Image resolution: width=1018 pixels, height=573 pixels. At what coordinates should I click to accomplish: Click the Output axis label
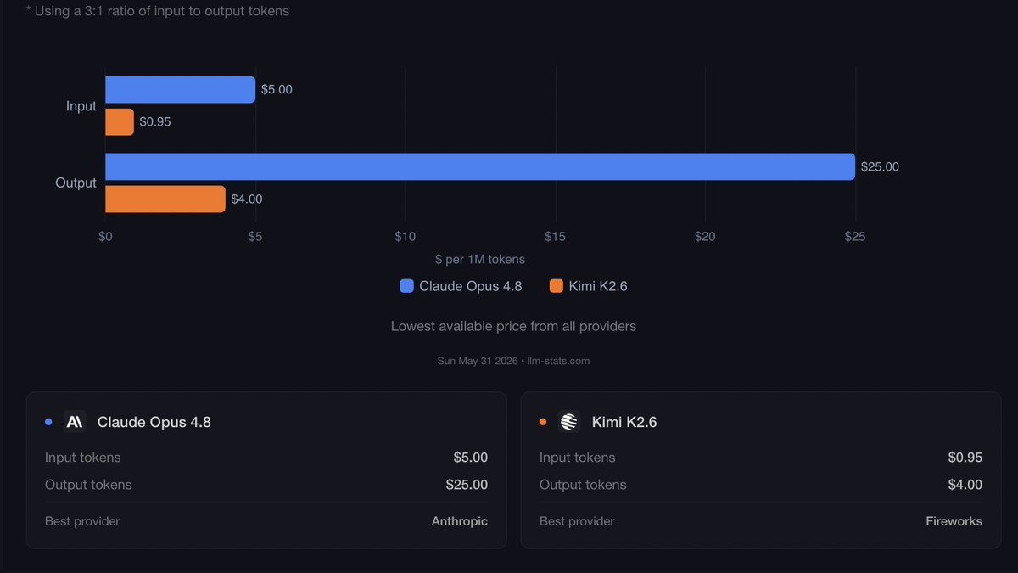[x=76, y=183]
